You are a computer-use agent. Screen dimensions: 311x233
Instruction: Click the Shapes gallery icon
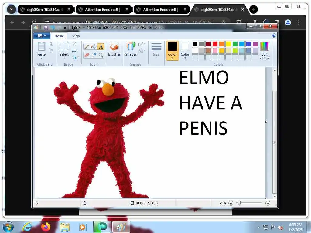tap(131, 47)
